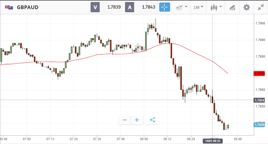Open the indicators dropdown
The image size is (268, 144).
coord(182,7)
